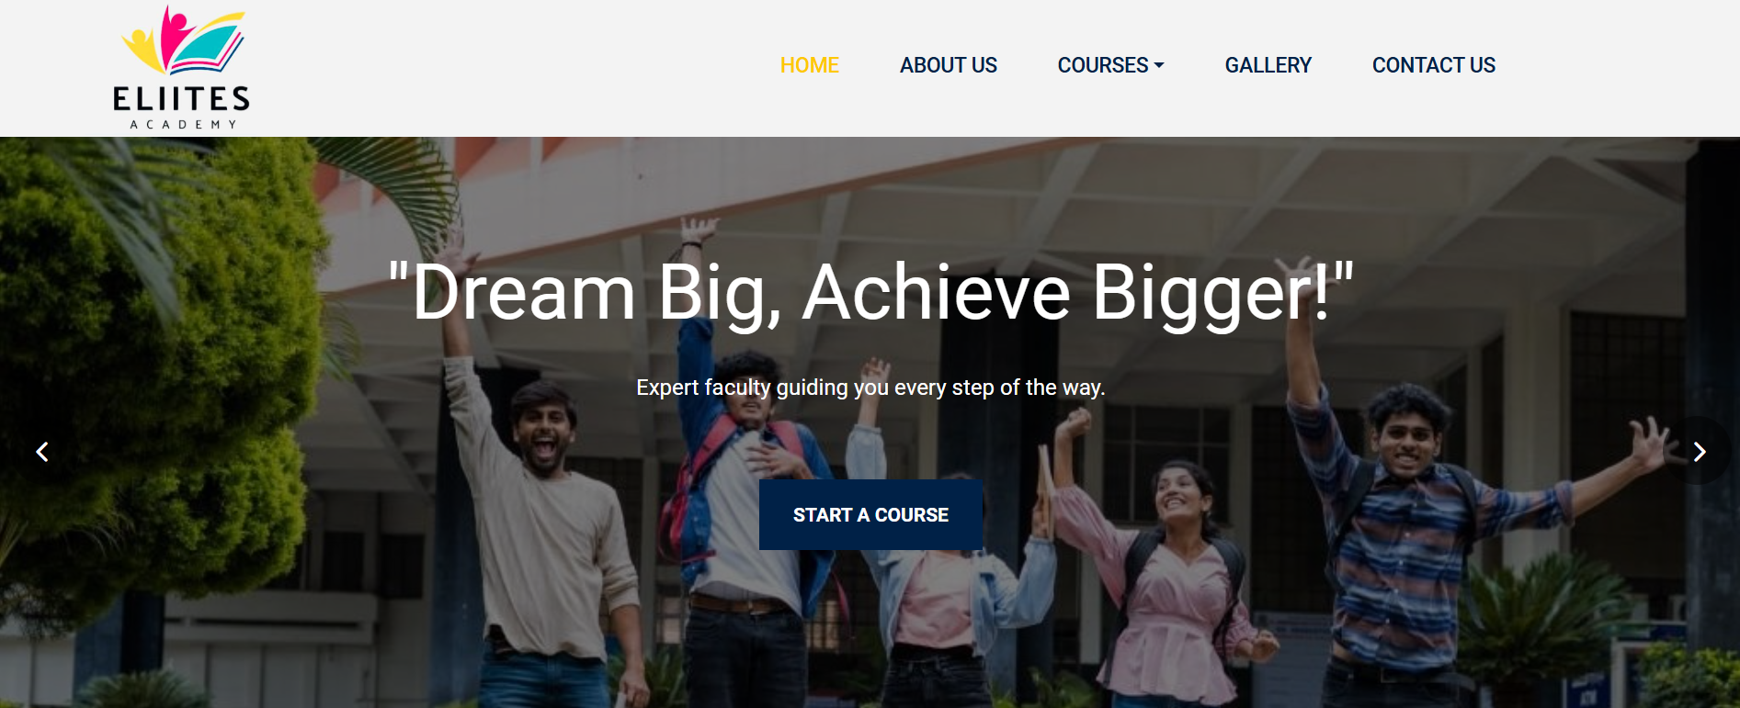Navigate to the GALLERY page
The height and width of the screenshot is (708, 1740).
click(1268, 65)
